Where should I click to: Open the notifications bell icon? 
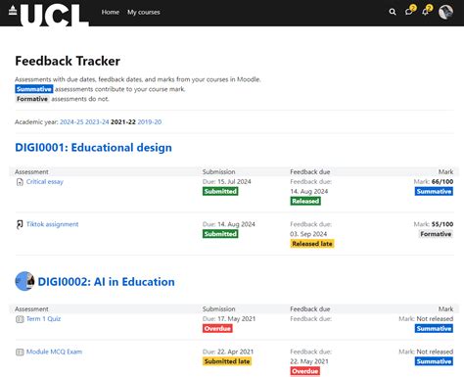(x=425, y=12)
